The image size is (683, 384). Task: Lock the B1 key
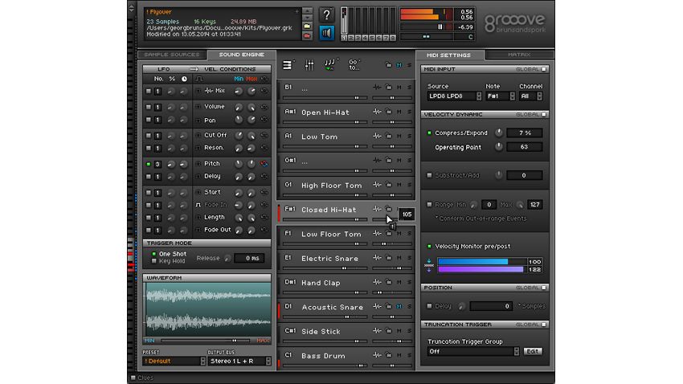pyautogui.click(x=388, y=88)
